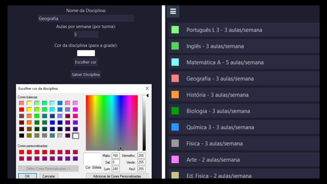Click the luminosity slider bar
327x184 pixels.
pyautogui.click(x=144, y=123)
